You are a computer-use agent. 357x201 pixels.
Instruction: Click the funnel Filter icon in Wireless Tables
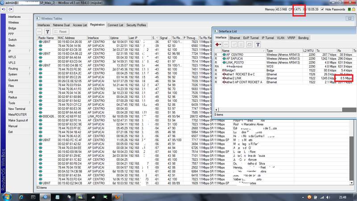coord(47,32)
